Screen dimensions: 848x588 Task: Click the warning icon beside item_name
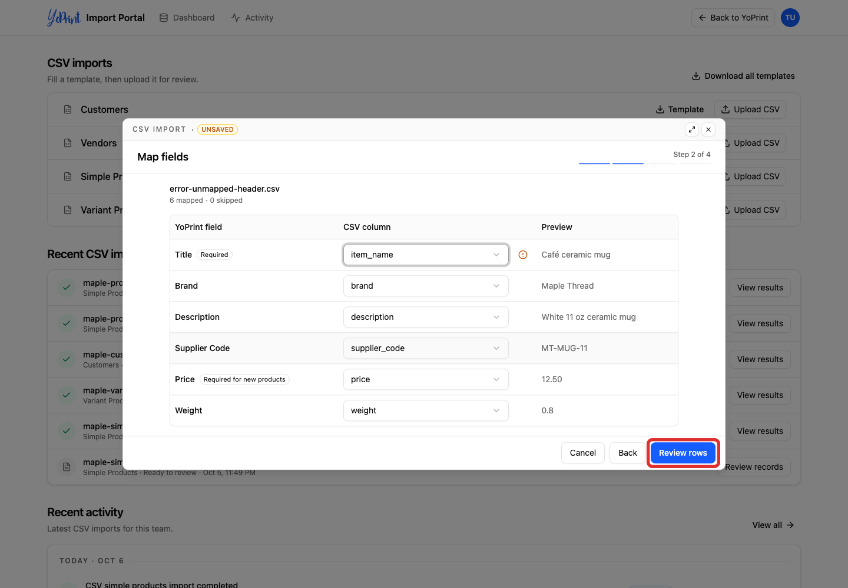(x=523, y=255)
